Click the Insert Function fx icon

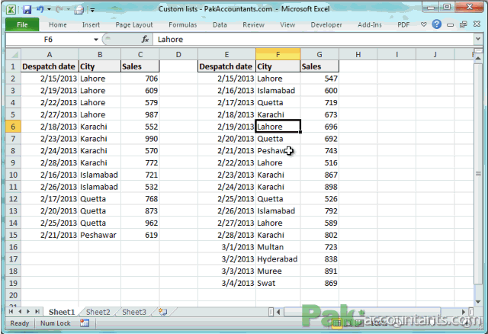point(145,39)
